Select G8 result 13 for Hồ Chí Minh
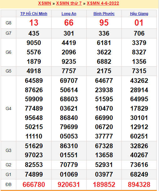159x191 pixels. (34, 23)
